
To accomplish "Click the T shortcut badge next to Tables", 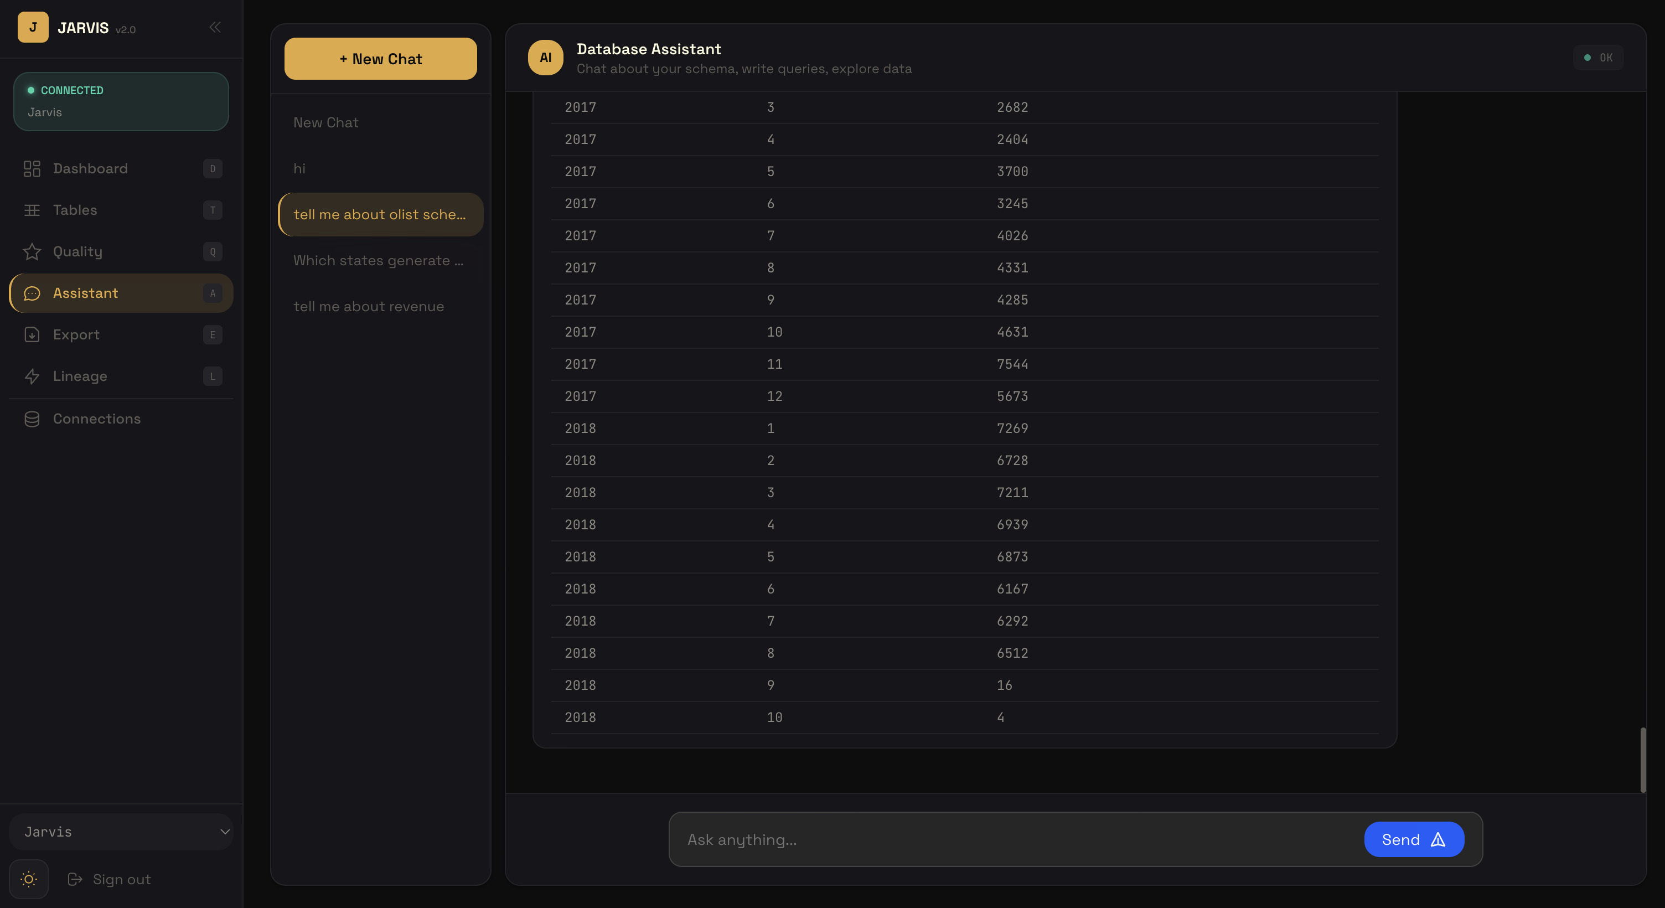I will tap(213, 210).
